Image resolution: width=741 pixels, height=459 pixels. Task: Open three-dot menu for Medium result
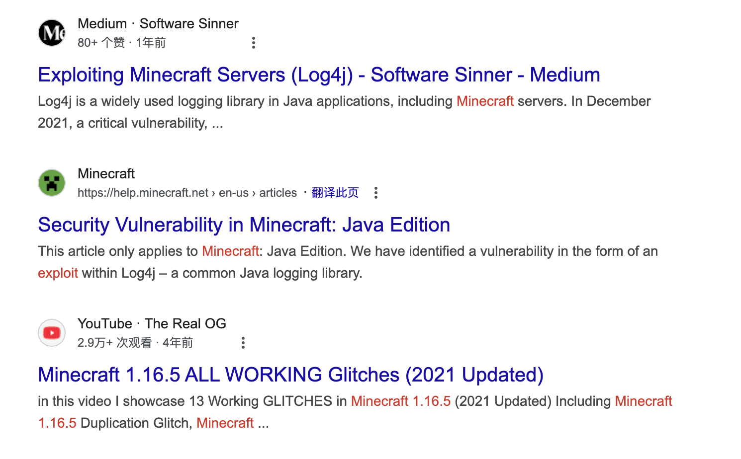click(254, 43)
